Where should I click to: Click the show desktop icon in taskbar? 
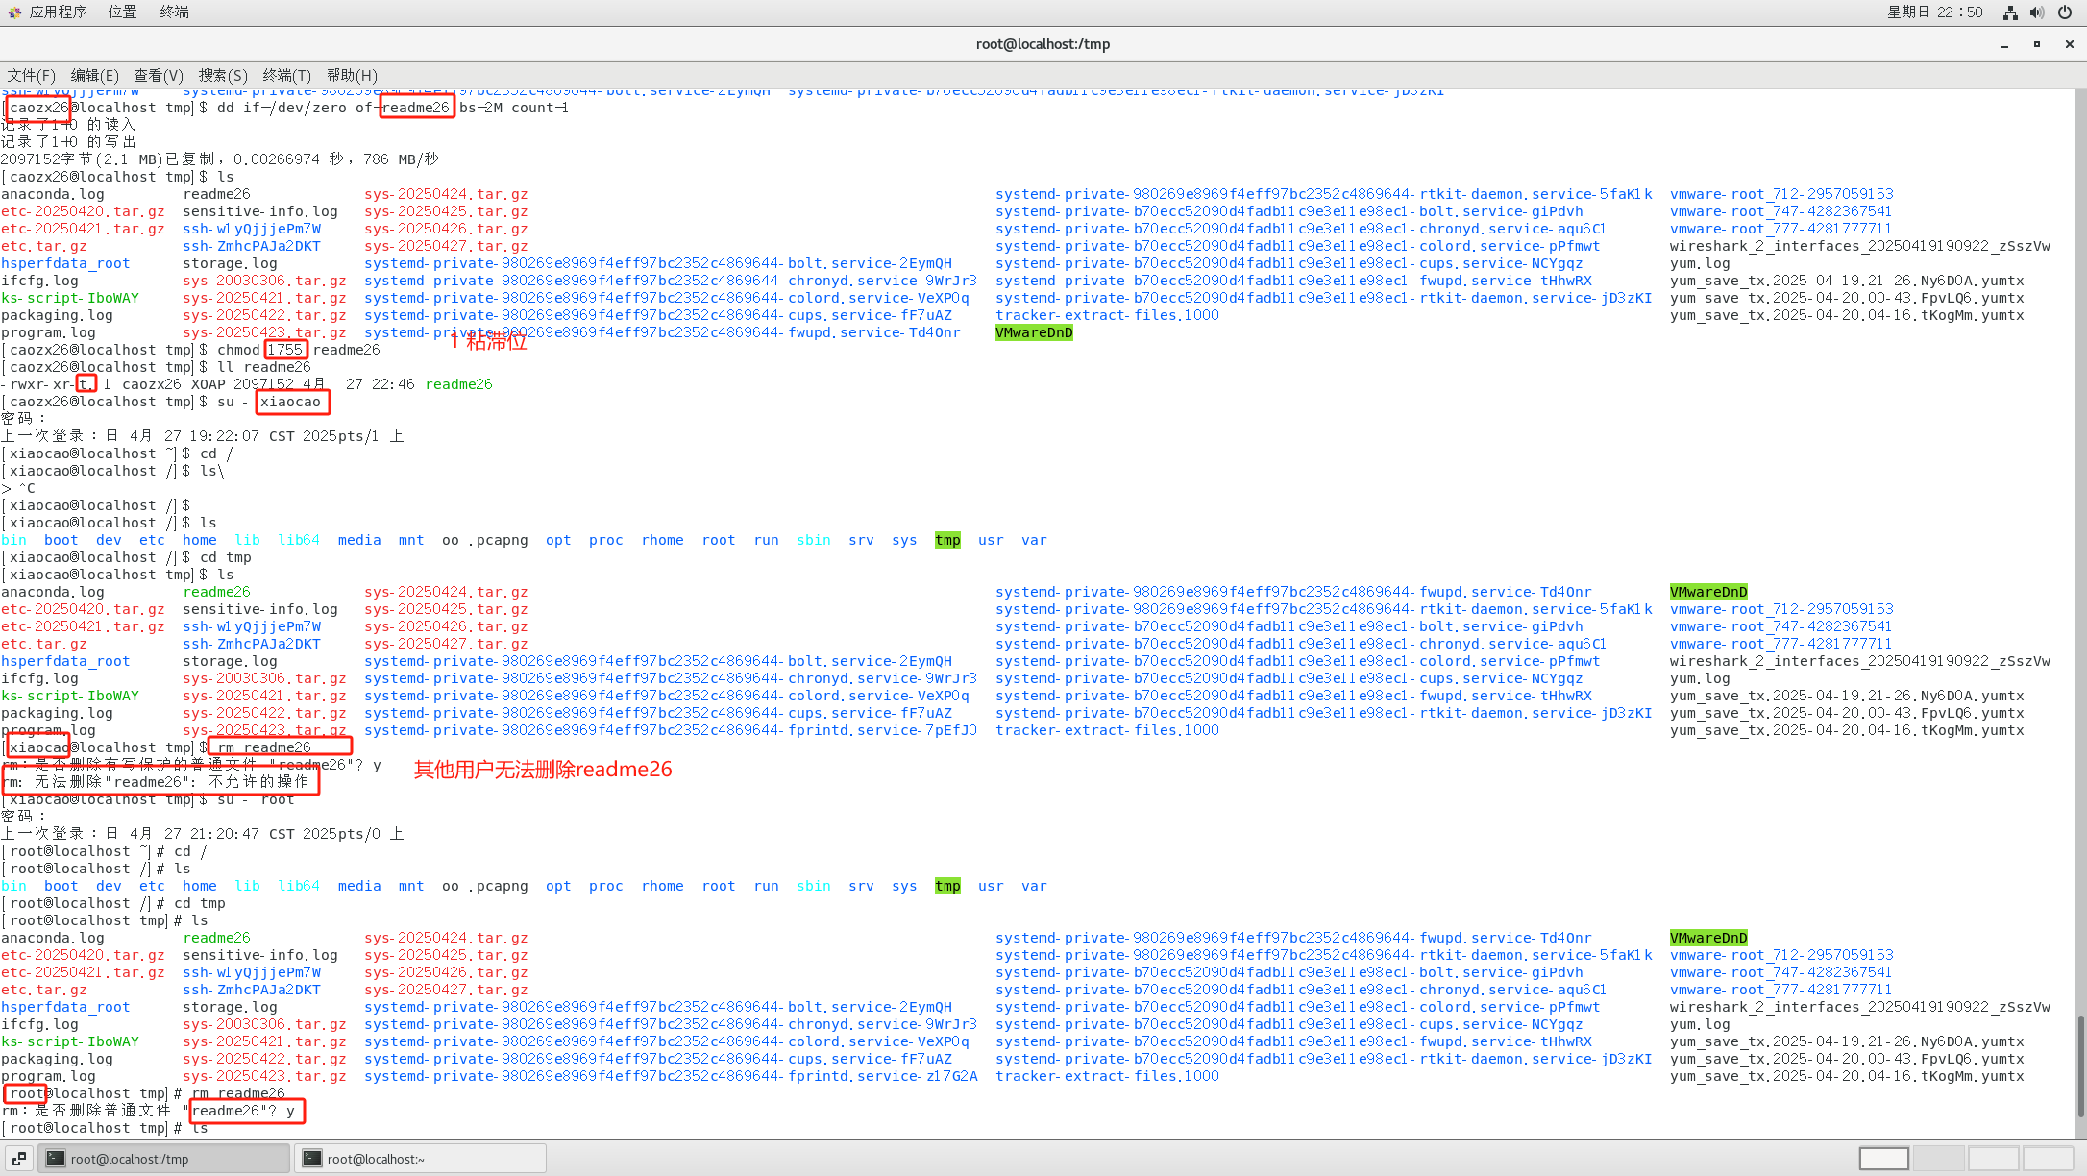pyautogui.click(x=19, y=1159)
